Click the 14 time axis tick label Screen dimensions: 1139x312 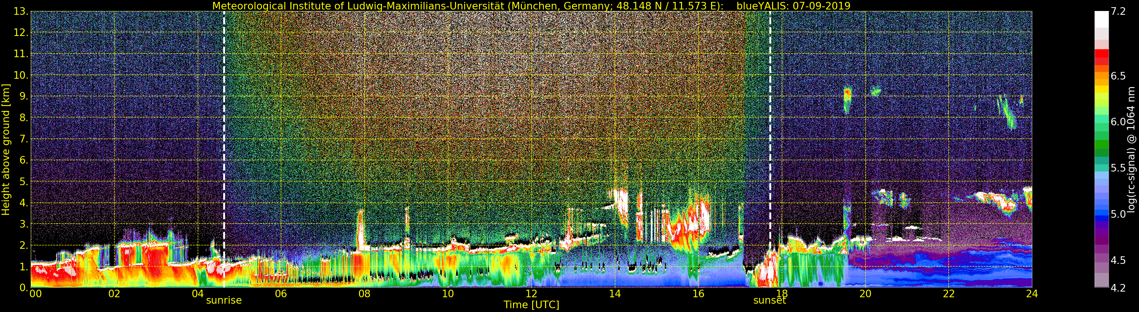(614, 294)
